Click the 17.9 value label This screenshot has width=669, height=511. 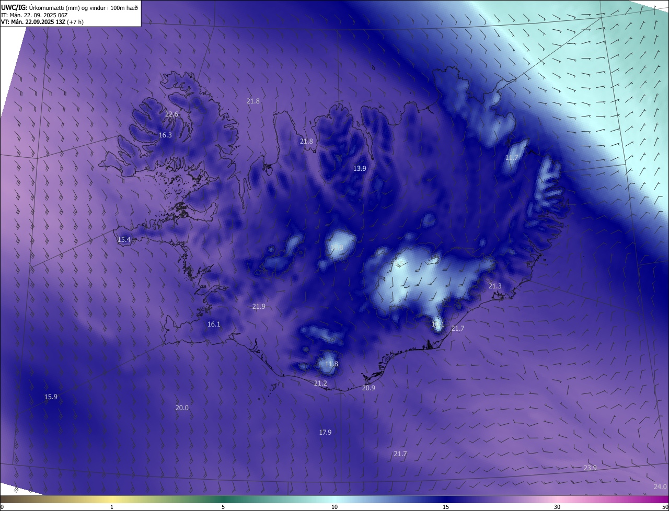click(325, 432)
